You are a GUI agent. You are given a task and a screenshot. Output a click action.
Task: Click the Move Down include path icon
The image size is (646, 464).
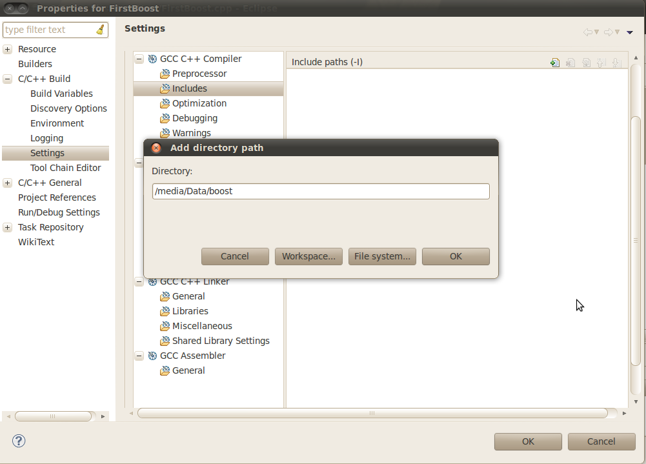pyautogui.click(x=616, y=63)
